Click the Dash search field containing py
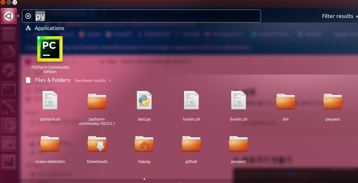 coord(141,16)
